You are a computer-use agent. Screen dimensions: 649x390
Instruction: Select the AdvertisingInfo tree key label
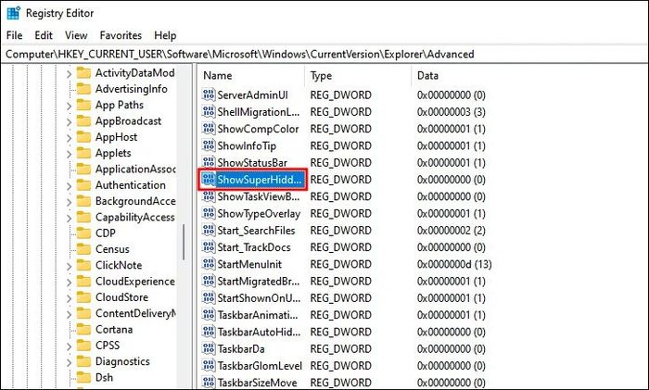132,89
